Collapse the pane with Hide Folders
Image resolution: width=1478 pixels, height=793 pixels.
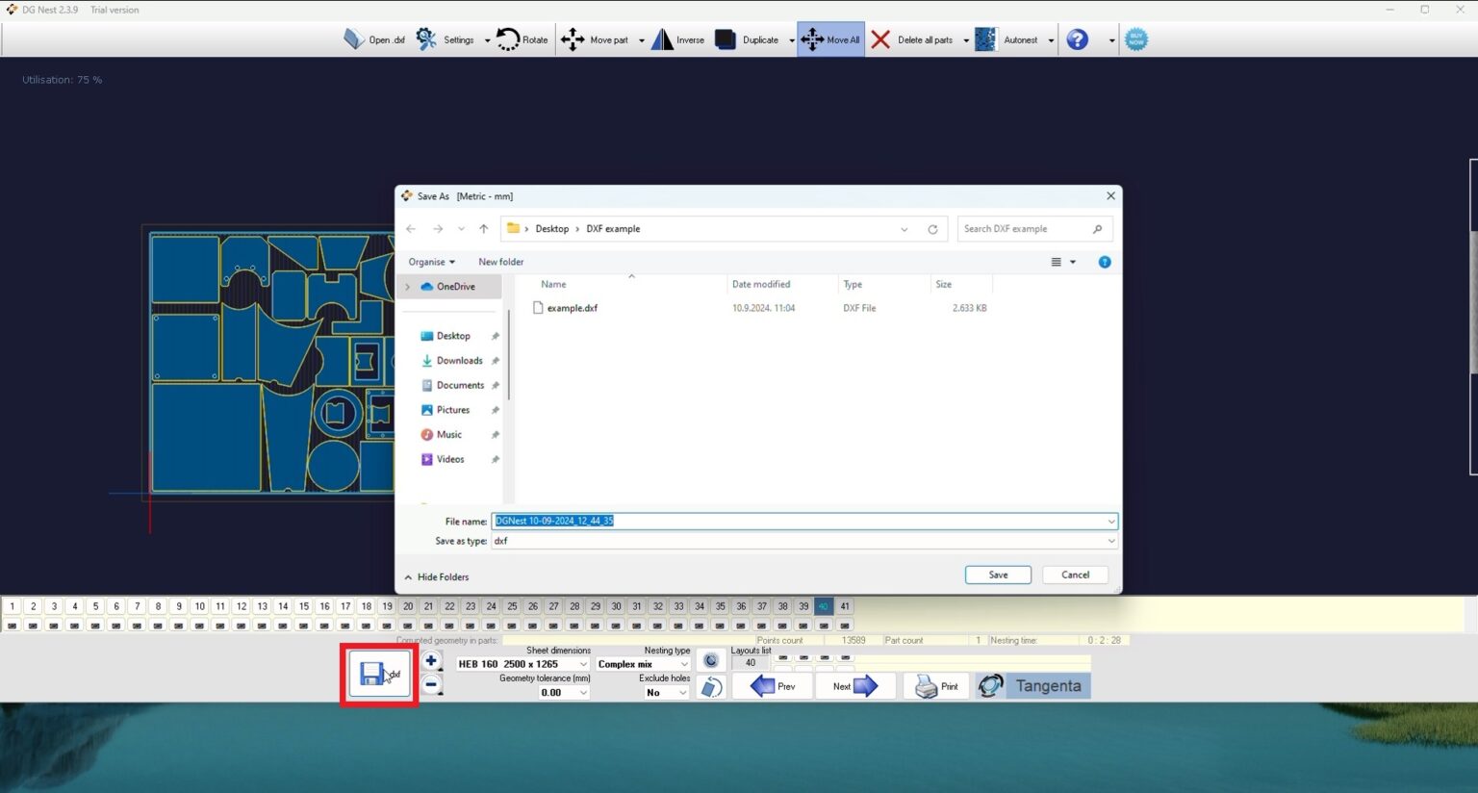pos(437,577)
